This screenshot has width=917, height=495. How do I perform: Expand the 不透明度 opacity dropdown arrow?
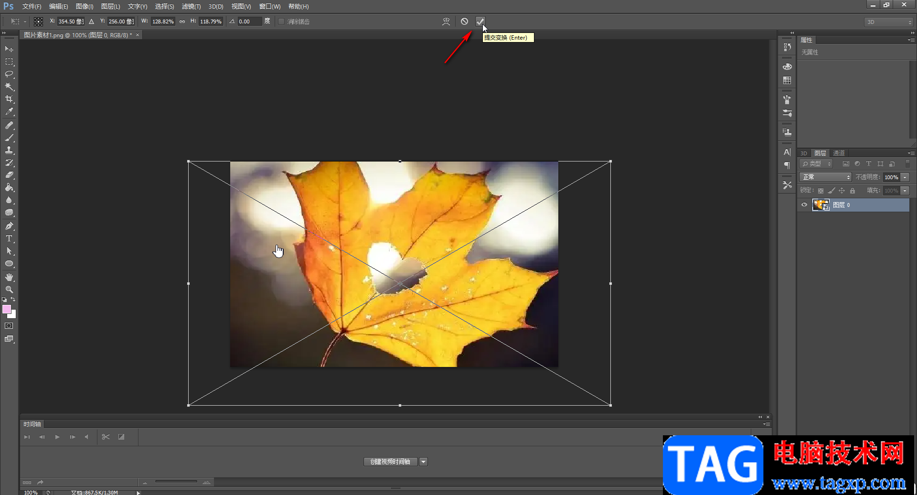(x=905, y=177)
